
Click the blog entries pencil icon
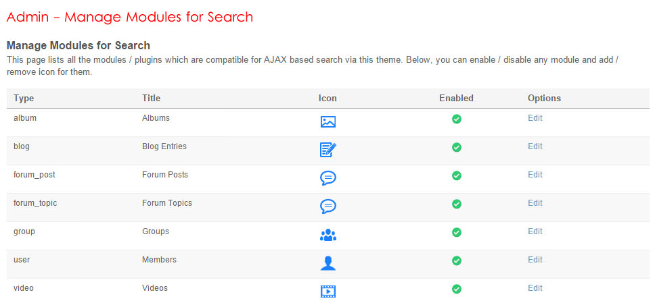327,150
